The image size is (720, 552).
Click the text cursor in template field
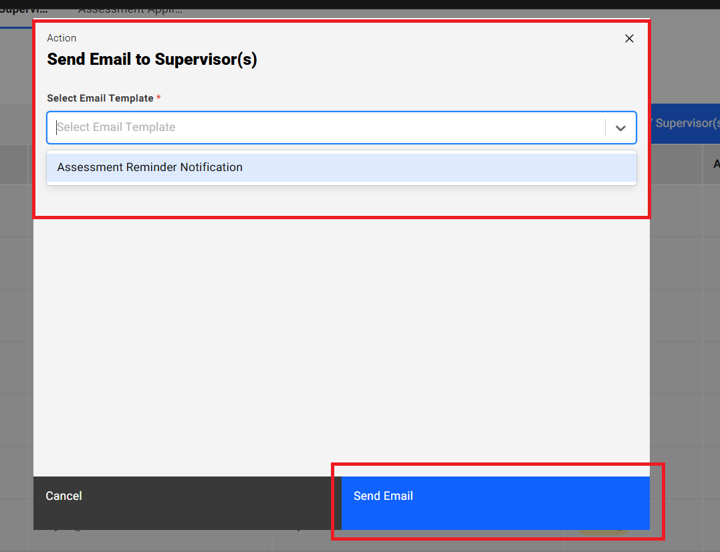(x=57, y=128)
